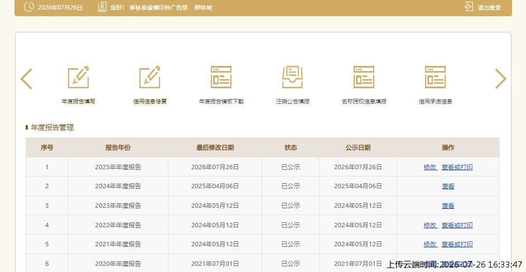Click the 2025年年度报告 cell
The width and height of the screenshot is (526, 272).
pyautogui.click(x=118, y=167)
